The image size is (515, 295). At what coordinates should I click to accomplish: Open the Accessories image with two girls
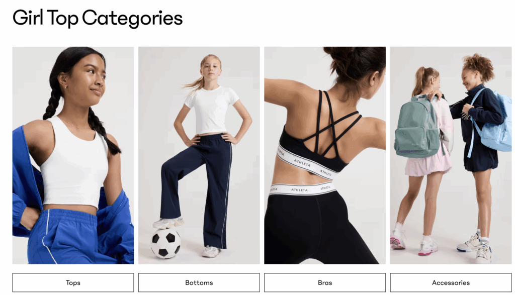point(451,155)
